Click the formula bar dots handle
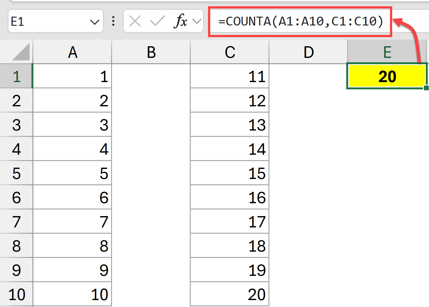 click(x=113, y=21)
